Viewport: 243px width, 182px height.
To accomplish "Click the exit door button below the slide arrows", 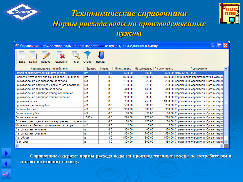I will pyautogui.click(x=6, y=174).
